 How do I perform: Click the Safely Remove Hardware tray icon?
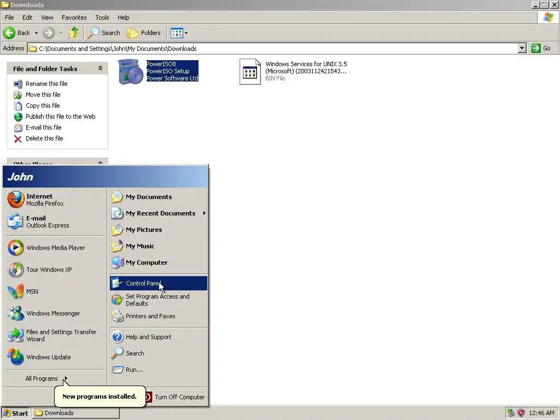511,413
